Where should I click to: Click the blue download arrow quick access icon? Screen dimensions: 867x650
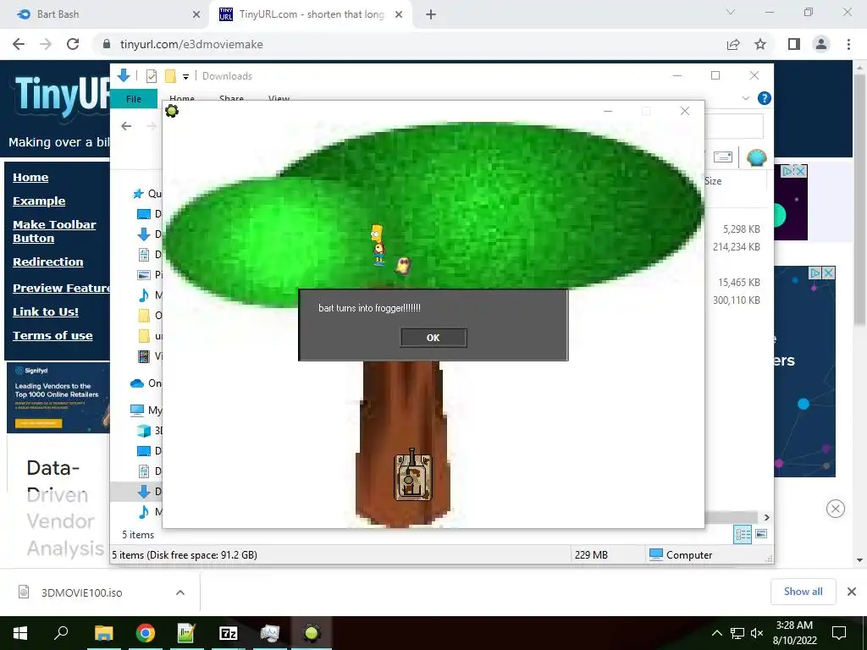pos(124,75)
